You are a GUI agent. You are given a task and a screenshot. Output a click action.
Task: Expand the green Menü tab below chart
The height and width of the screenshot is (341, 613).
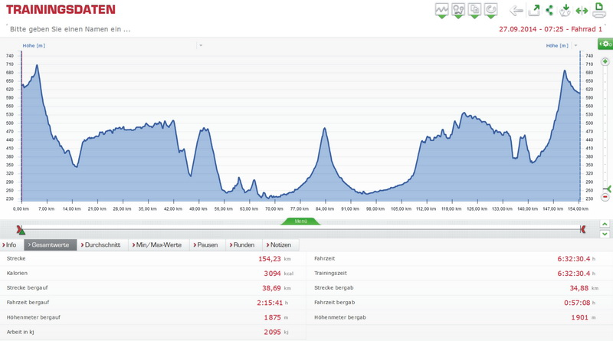coord(300,221)
